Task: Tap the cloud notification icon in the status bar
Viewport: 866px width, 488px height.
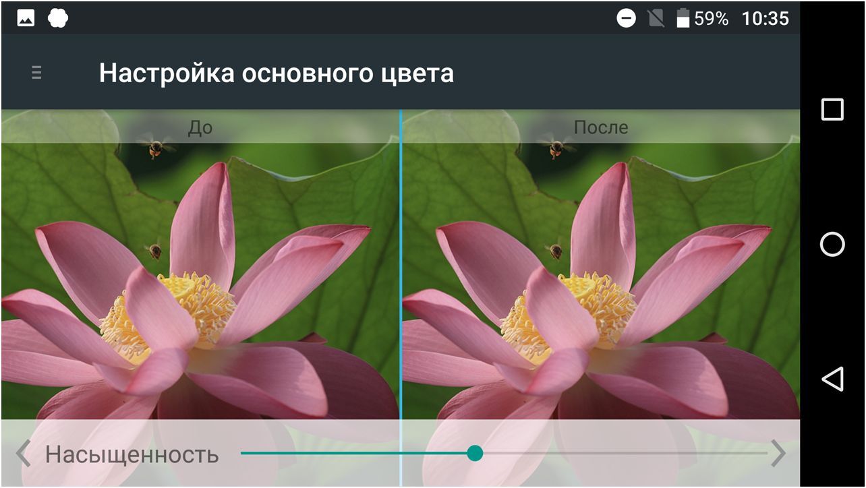Action: 58,17
